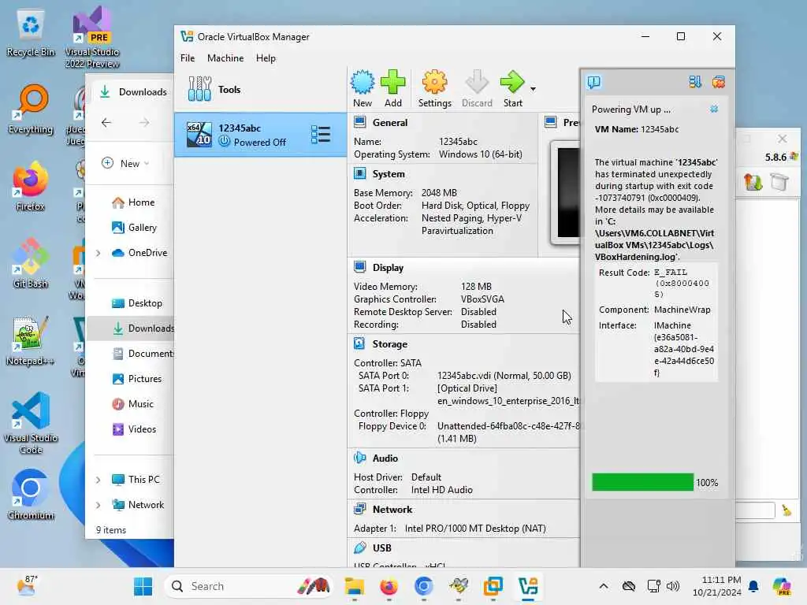This screenshot has height=605, width=807.
Task: Open the File menu in VirtualBox
Action: click(188, 58)
